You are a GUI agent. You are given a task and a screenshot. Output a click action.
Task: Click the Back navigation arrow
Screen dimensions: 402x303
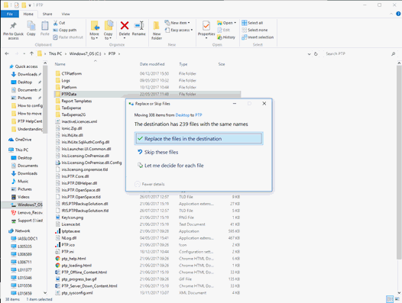pos(7,53)
